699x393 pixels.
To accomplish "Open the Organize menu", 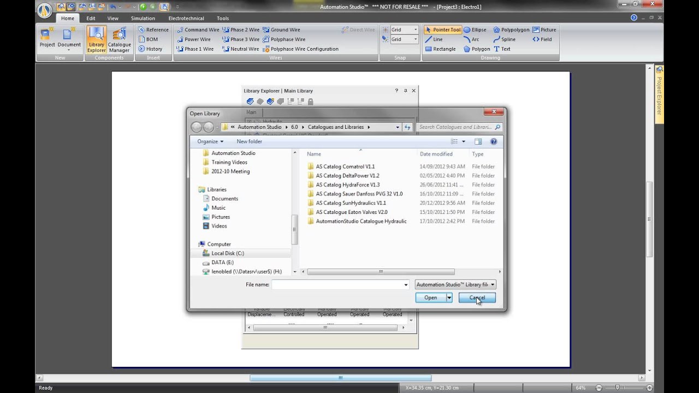I will tap(210, 141).
